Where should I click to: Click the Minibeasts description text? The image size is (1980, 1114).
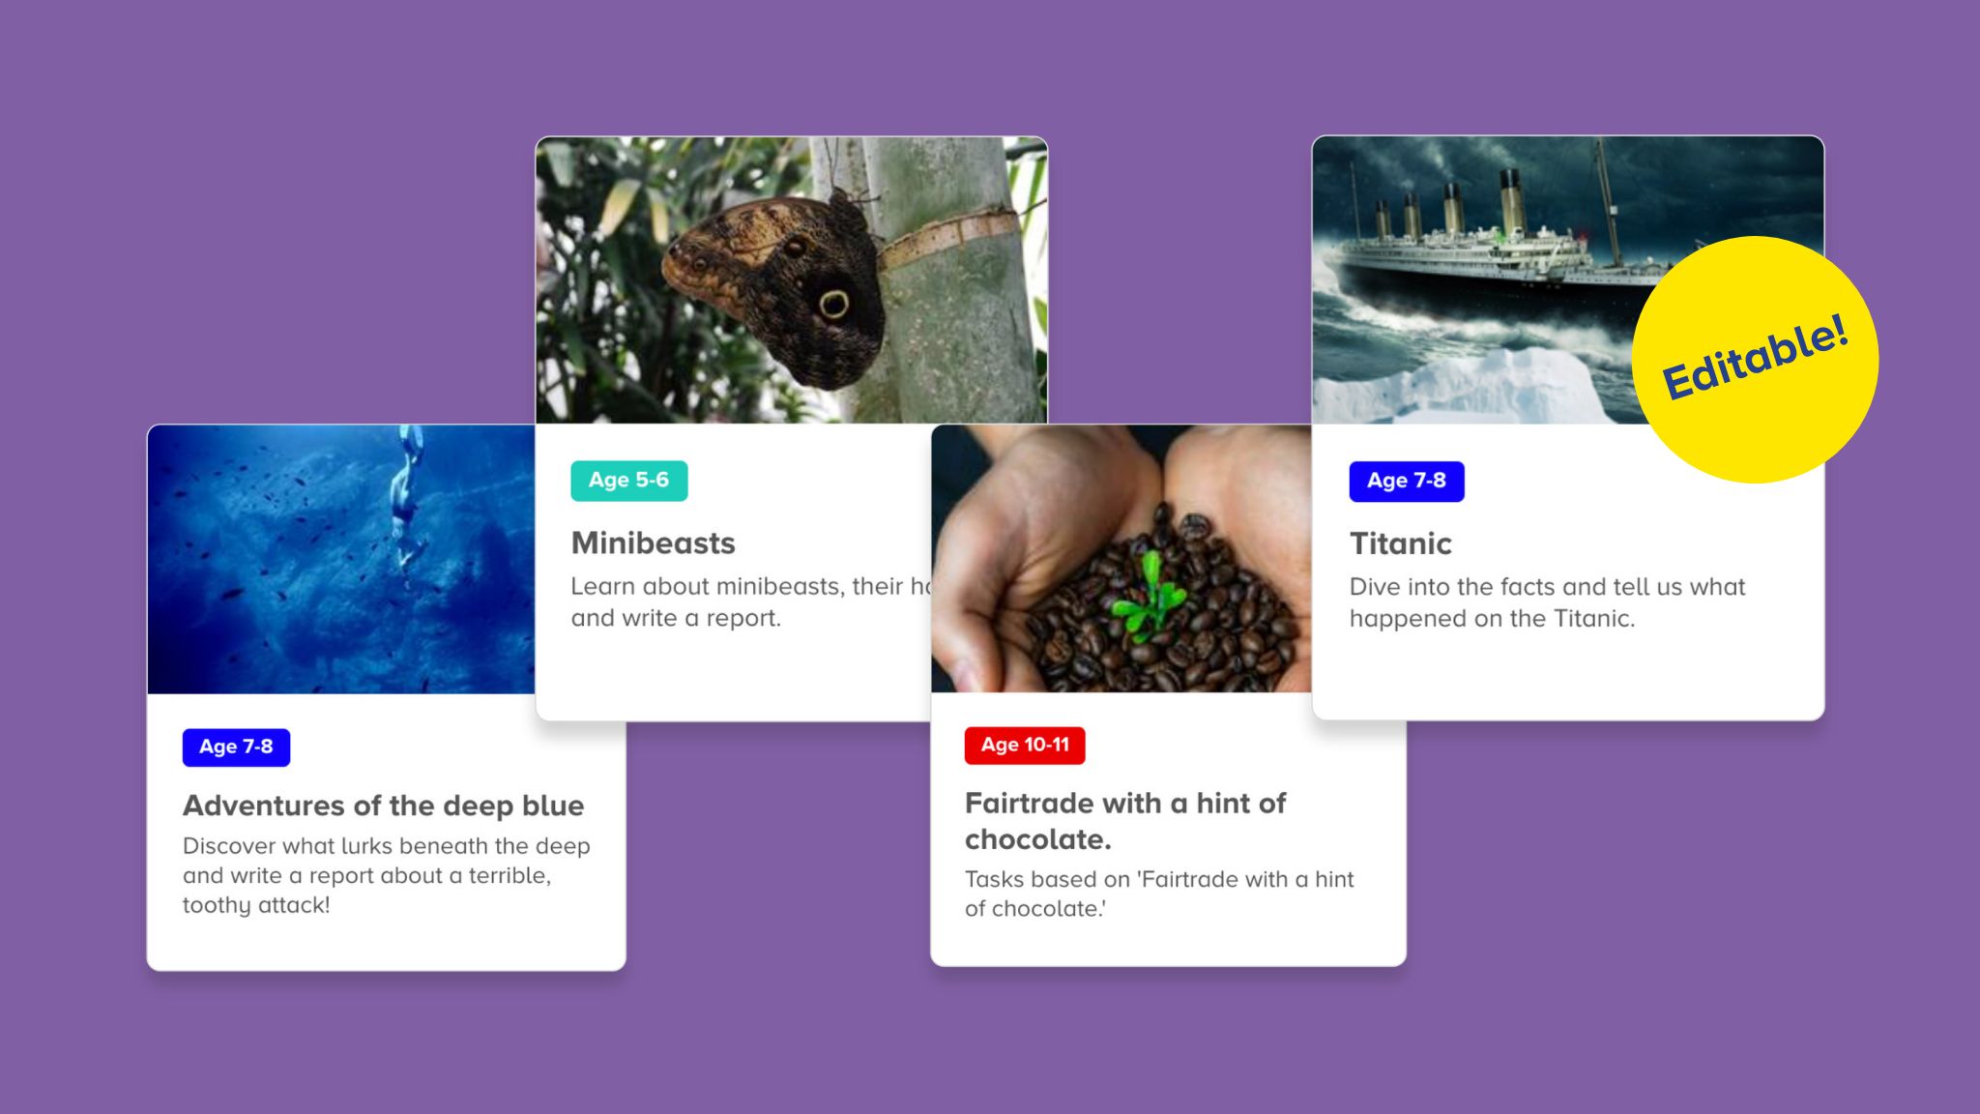750,601
